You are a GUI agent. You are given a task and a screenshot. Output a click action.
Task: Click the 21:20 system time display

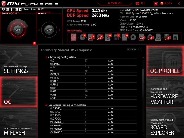(x=14, y=10)
